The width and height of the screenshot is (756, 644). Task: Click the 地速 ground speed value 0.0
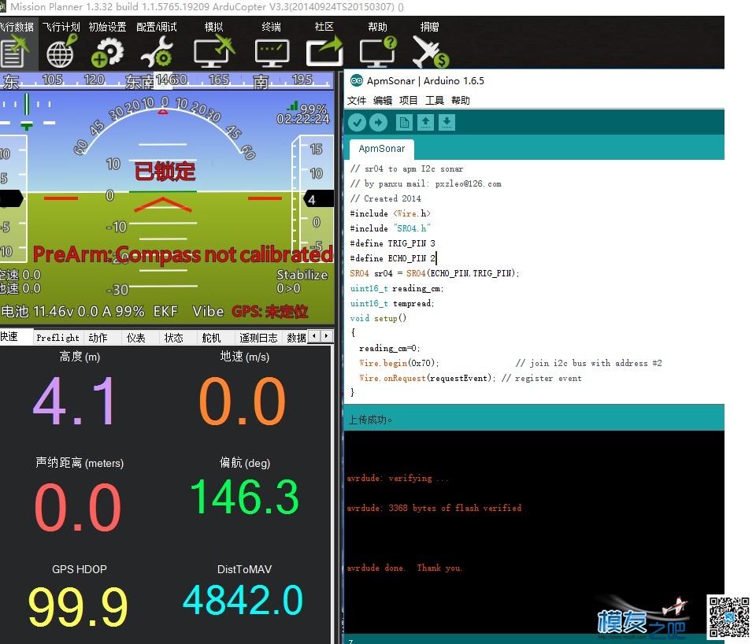coord(243,400)
